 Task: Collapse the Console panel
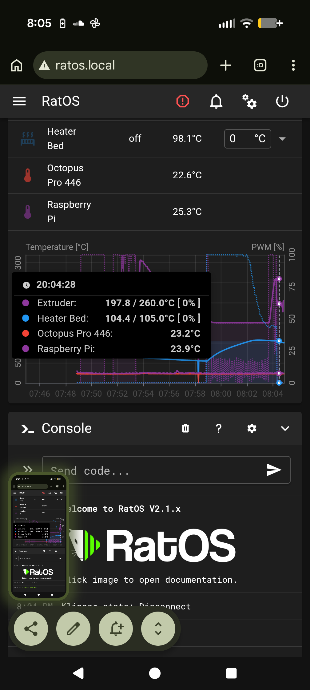tap(284, 428)
